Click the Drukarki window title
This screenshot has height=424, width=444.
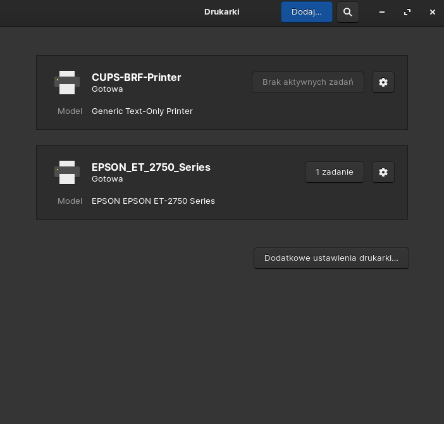click(222, 12)
